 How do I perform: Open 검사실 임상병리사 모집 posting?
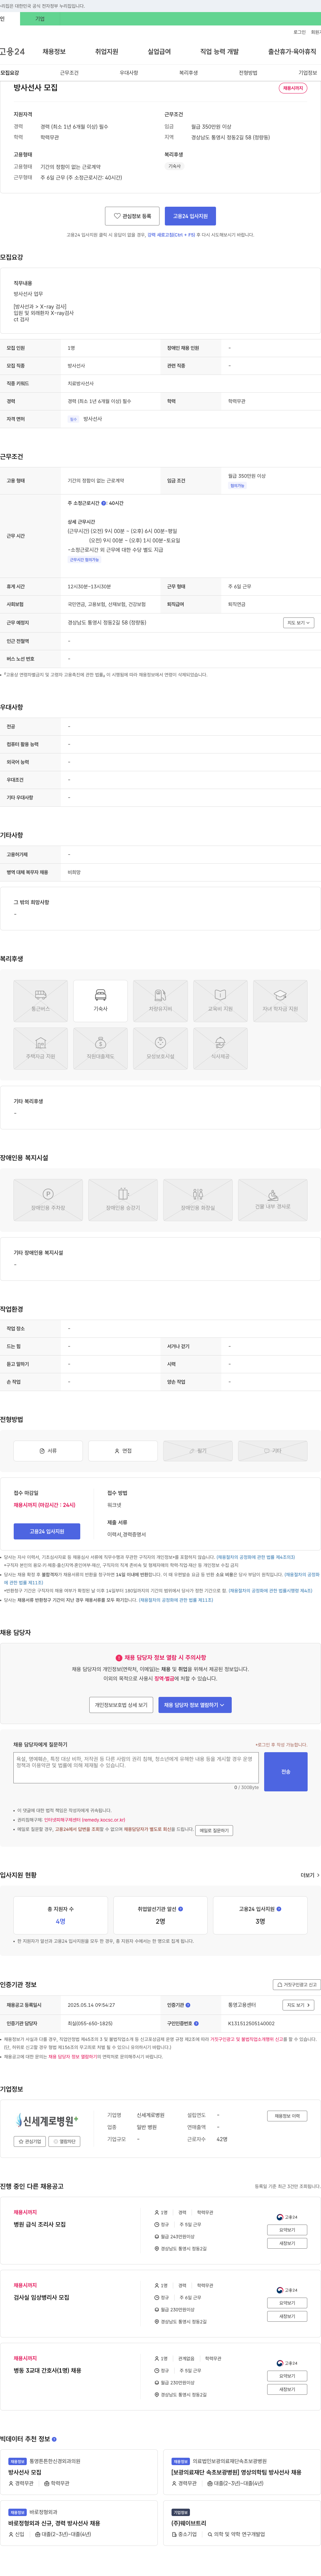(42, 2298)
